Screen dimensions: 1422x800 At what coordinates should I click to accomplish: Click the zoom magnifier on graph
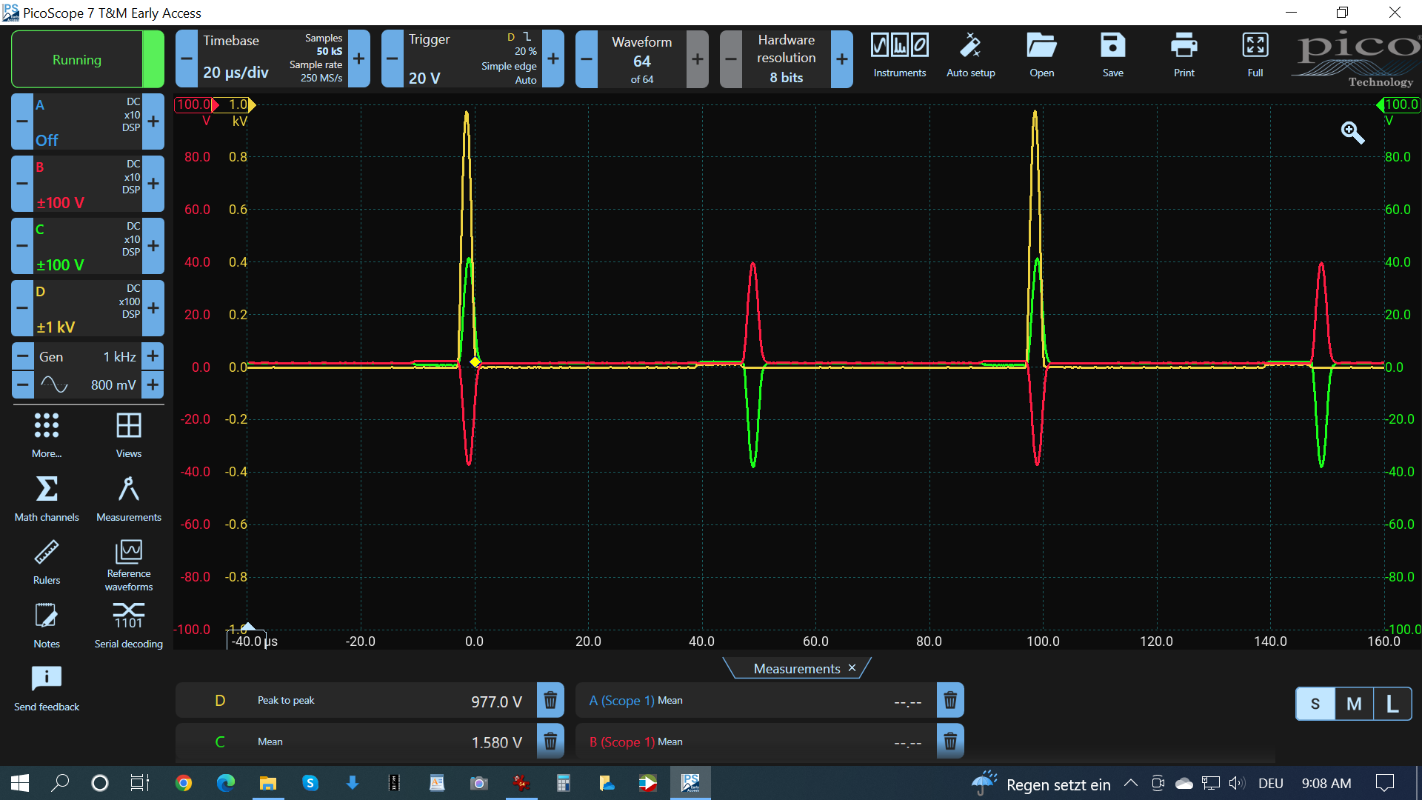tap(1352, 133)
